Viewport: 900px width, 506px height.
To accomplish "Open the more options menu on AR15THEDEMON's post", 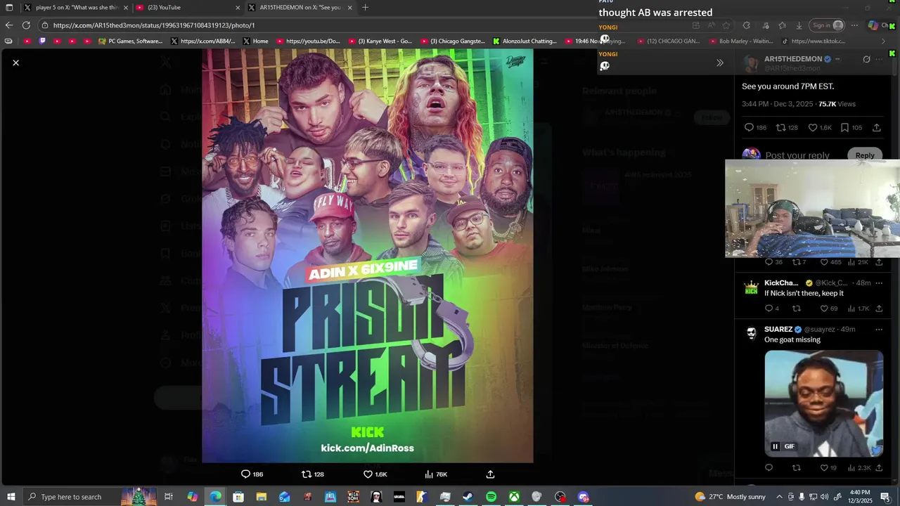I will 880,59.
